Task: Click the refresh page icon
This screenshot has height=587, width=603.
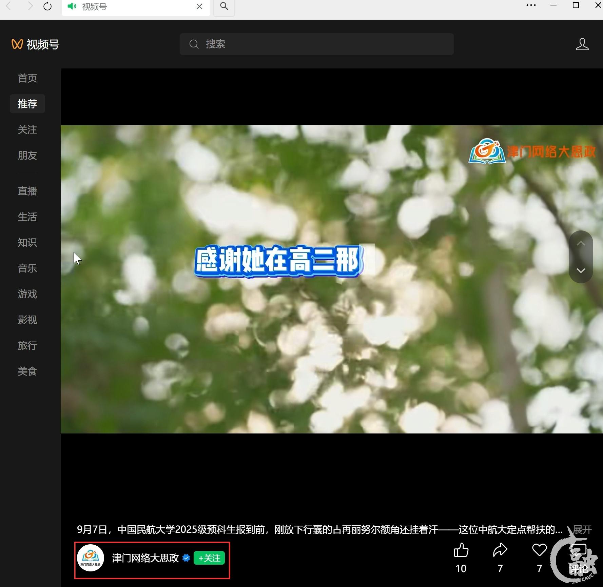Action: (47, 6)
